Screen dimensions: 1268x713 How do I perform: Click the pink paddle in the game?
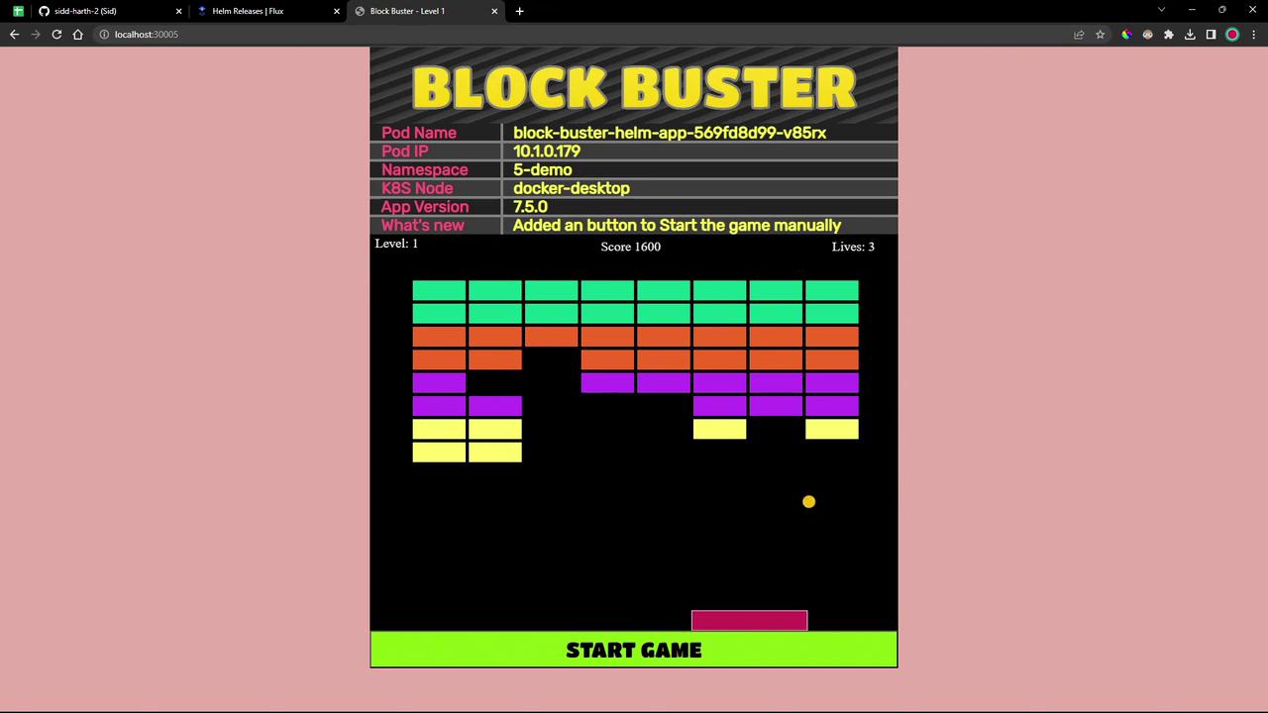point(749,621)
